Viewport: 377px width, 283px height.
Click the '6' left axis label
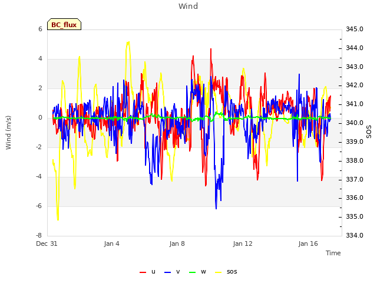click(x=40, y=29)
